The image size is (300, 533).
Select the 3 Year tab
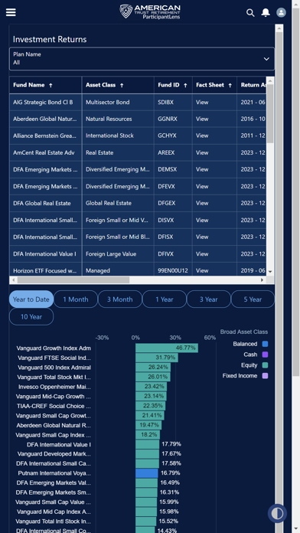pyautogui.click(x=209, y=299)
